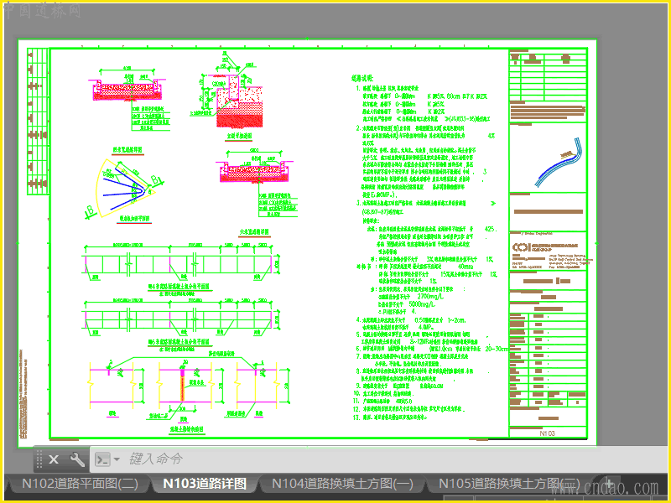Select the CCDI company logo in title block
671x503 pixels.
[x=522, y=247]
